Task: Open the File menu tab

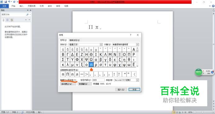Action: point(4,6)
